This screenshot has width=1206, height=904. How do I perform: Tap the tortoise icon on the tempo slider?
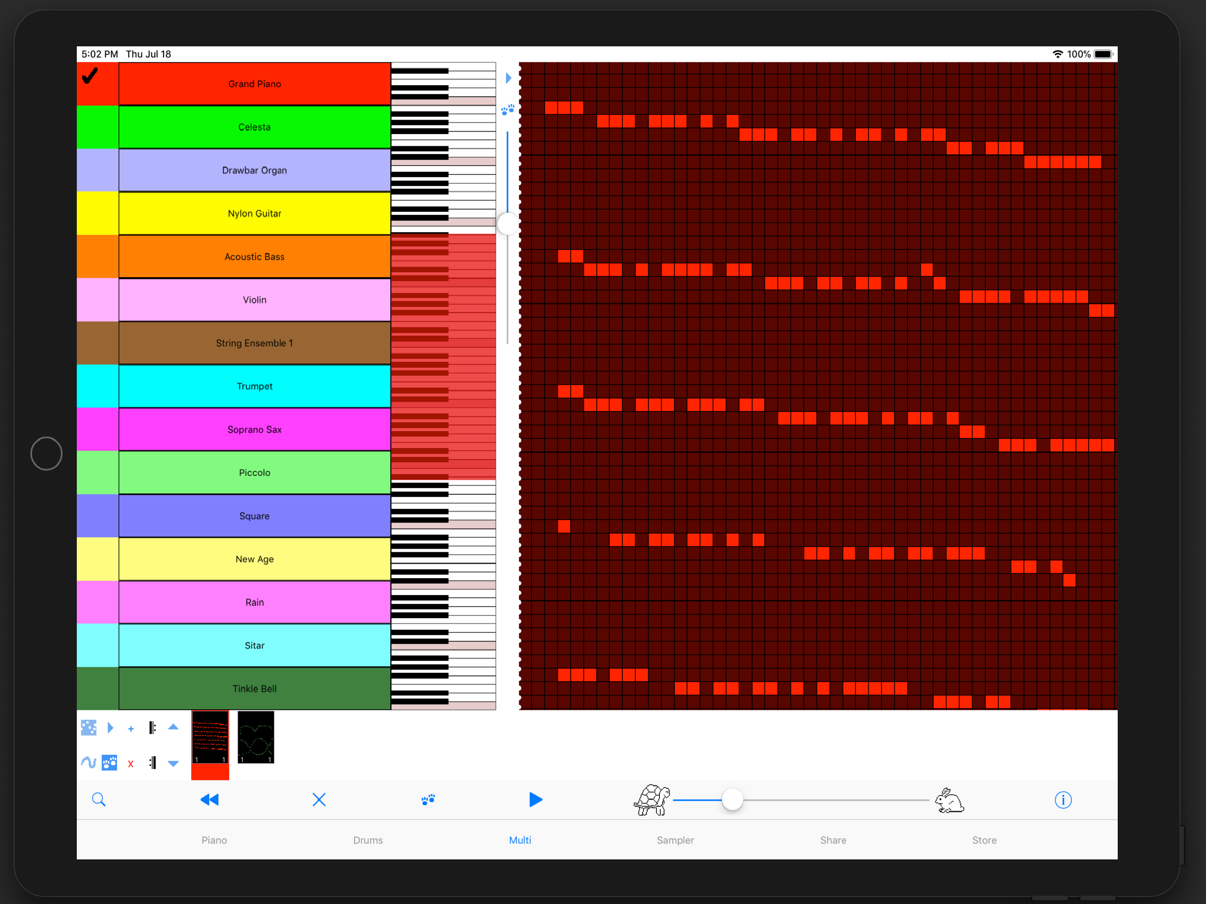tap(652, 800)
